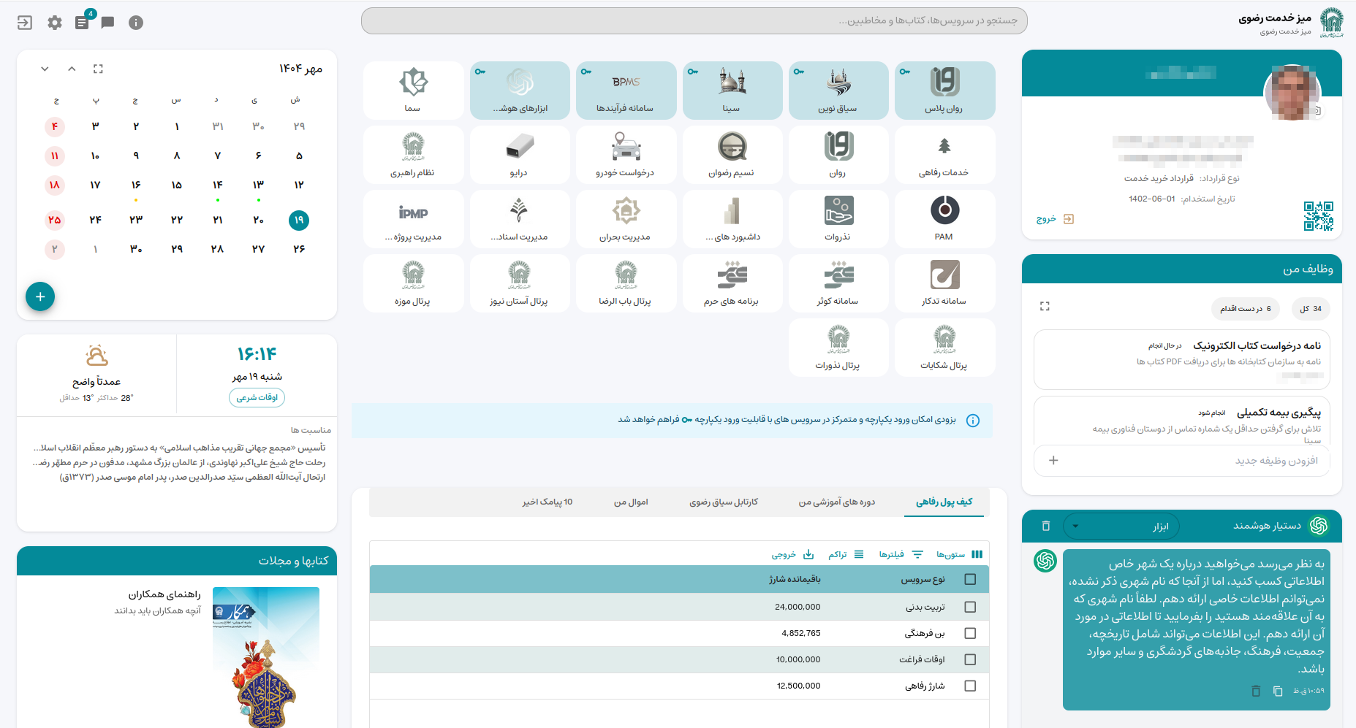Launch the iPMP project management tile
1356x728 pixels.
pyautogui.click(x=413, y=218)
